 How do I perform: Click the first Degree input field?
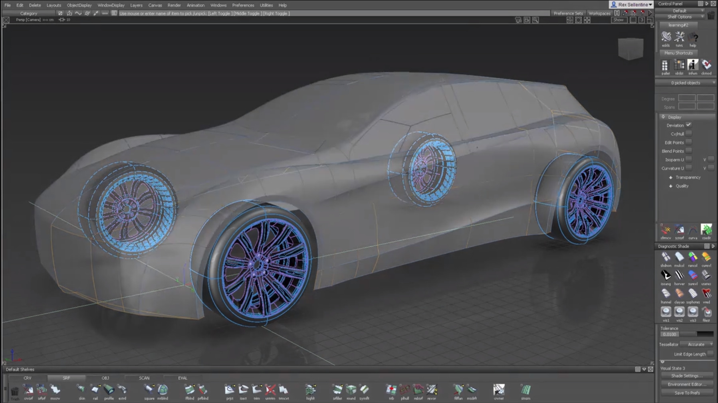[686, 98]
